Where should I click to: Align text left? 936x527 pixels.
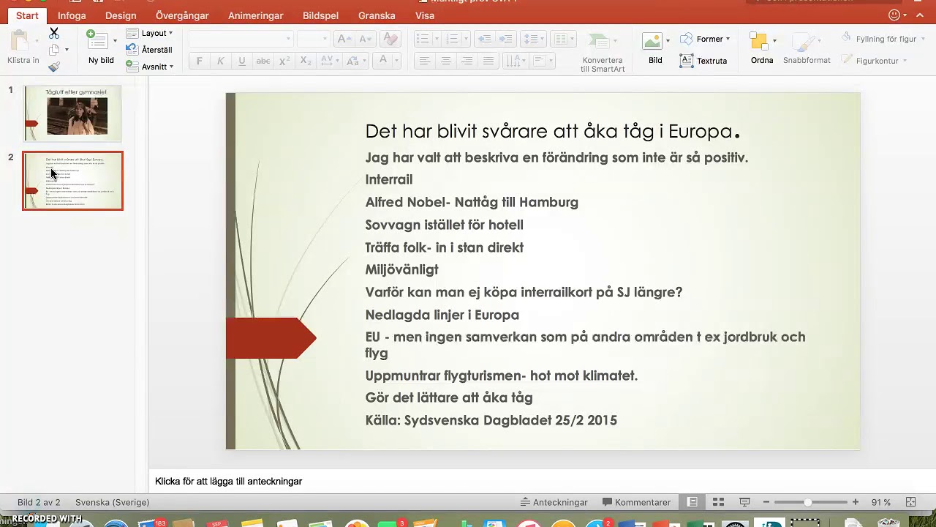pos(424,61)
